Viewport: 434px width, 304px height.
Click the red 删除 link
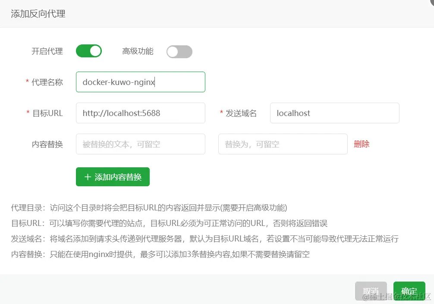362,144
